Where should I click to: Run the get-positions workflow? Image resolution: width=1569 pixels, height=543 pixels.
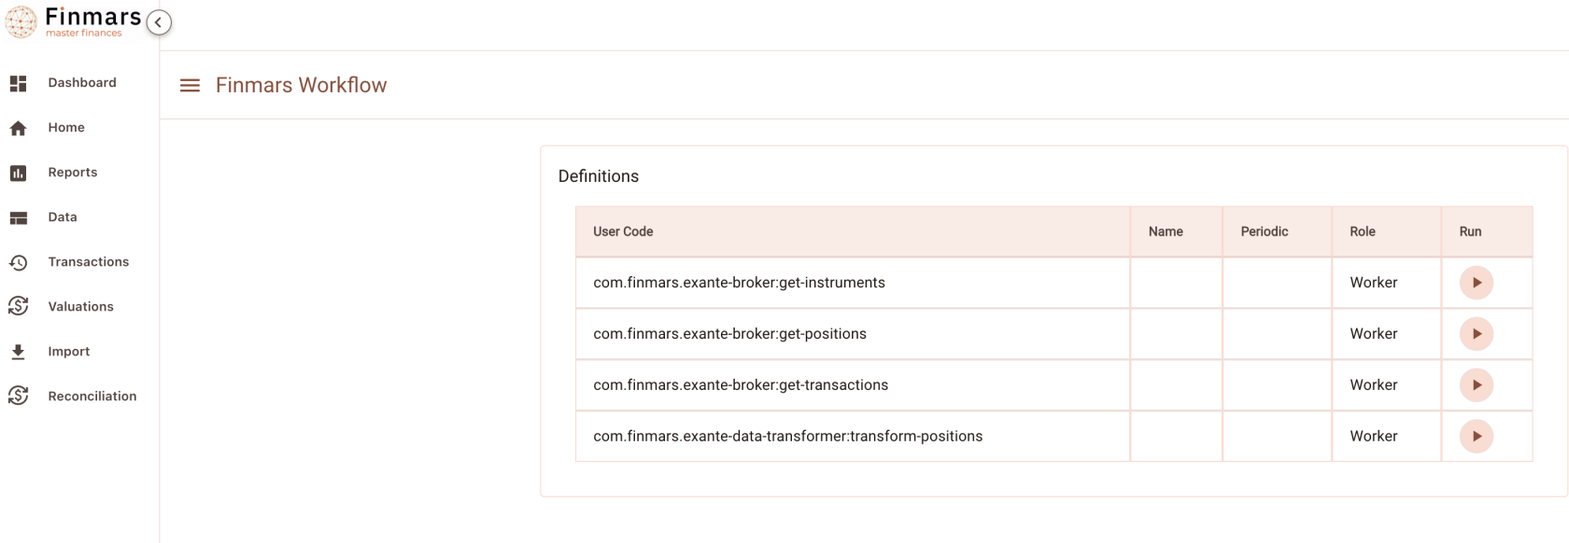[x=1477, y=334]
